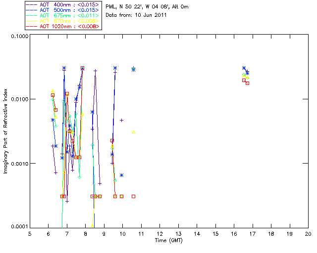Select the 'Data from: 10 Jun 2011' text
This screenshot has width=317, height=253.
click(x=138, y=16)
